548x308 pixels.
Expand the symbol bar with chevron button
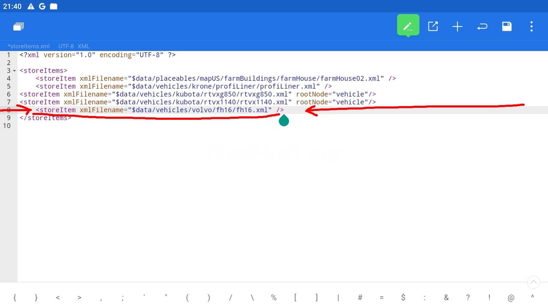click(x=533, y=282)
